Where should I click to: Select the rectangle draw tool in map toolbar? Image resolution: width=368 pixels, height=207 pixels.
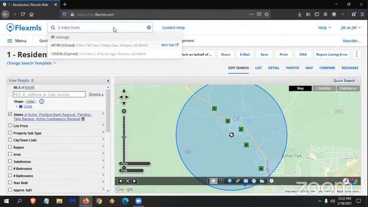pos(246,181)
